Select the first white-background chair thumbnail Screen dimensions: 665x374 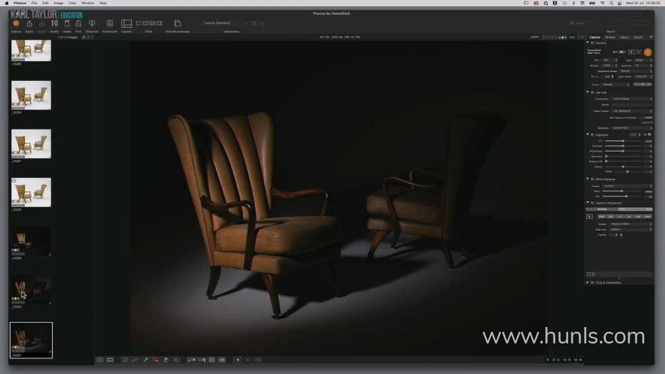pos(30,48)
